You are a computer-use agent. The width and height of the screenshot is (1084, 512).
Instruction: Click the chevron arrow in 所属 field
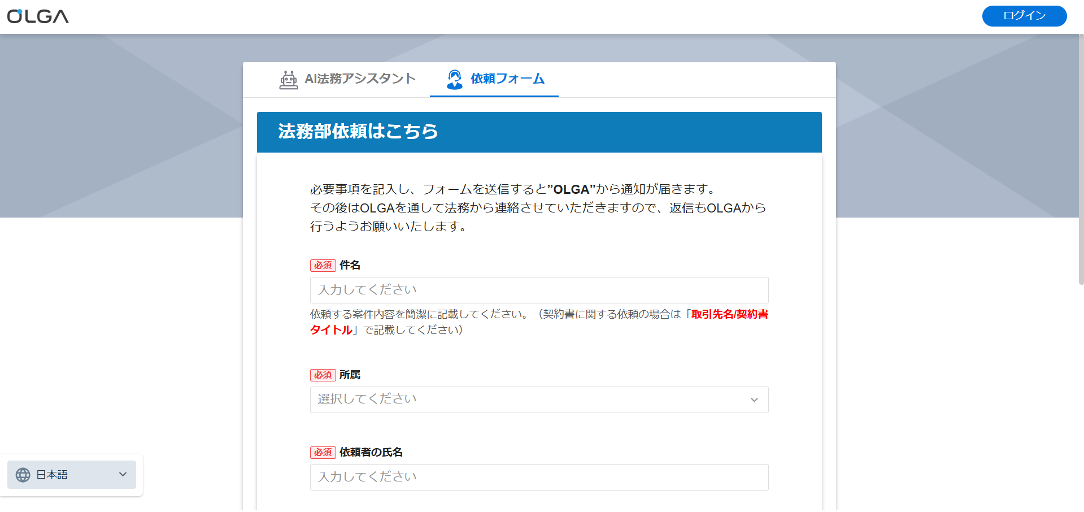pyautogui.click(x=754, y=400)
